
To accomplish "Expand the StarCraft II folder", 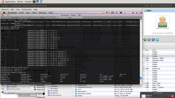I will tap(73, 91).
